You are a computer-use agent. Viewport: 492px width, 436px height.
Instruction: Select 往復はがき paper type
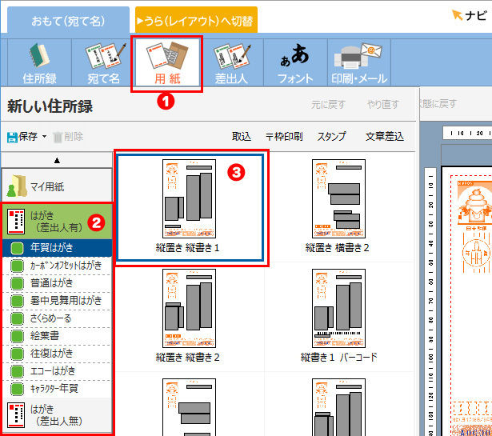(x=57, y=354)
